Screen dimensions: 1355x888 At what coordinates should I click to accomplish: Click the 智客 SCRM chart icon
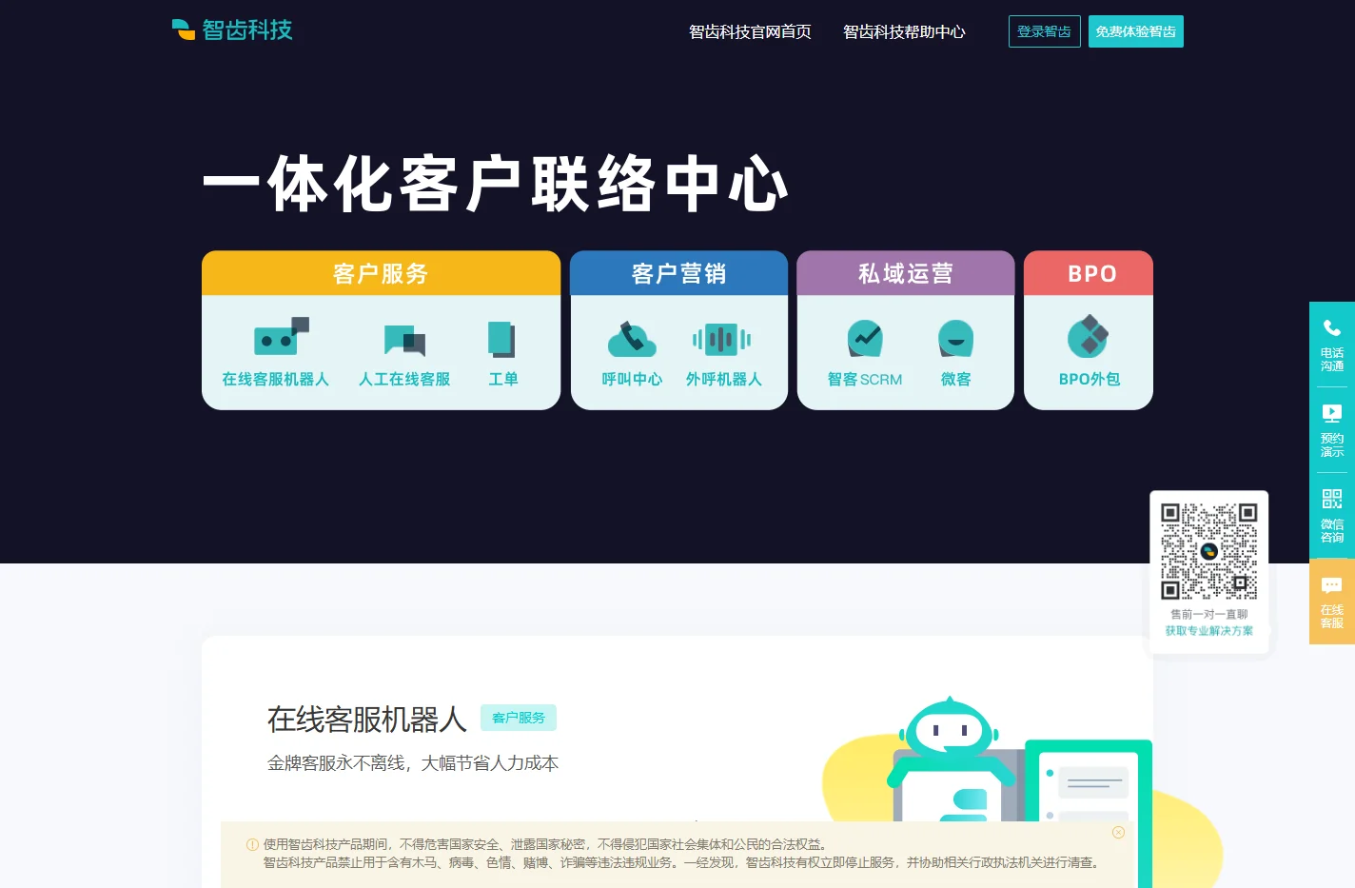click(865, 338)
